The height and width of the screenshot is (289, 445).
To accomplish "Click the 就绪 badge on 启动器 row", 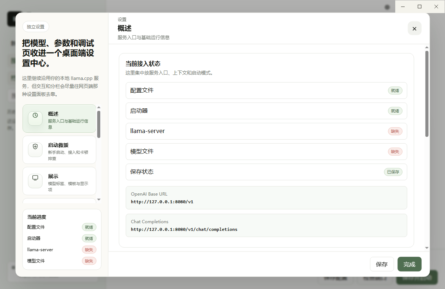I will point(395,111).
